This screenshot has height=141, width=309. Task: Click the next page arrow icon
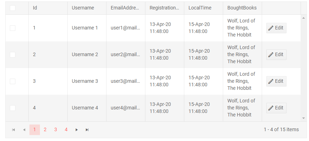click(77, 130)
